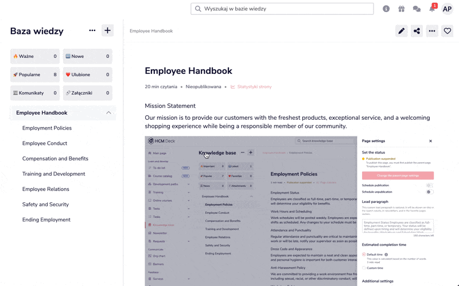Open the AP user avatar menu

447,9
